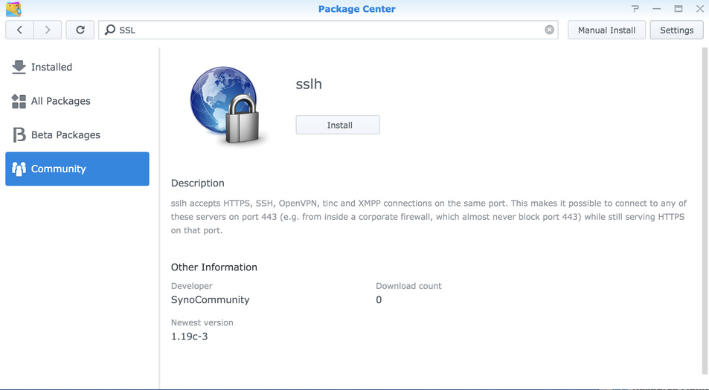709x390 pixels.
Task: Install the sslh package
Action: [x=338, y=125]
